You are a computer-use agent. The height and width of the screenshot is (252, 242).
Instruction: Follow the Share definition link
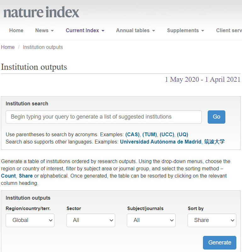pyautogui.click(x=26, y=176)
